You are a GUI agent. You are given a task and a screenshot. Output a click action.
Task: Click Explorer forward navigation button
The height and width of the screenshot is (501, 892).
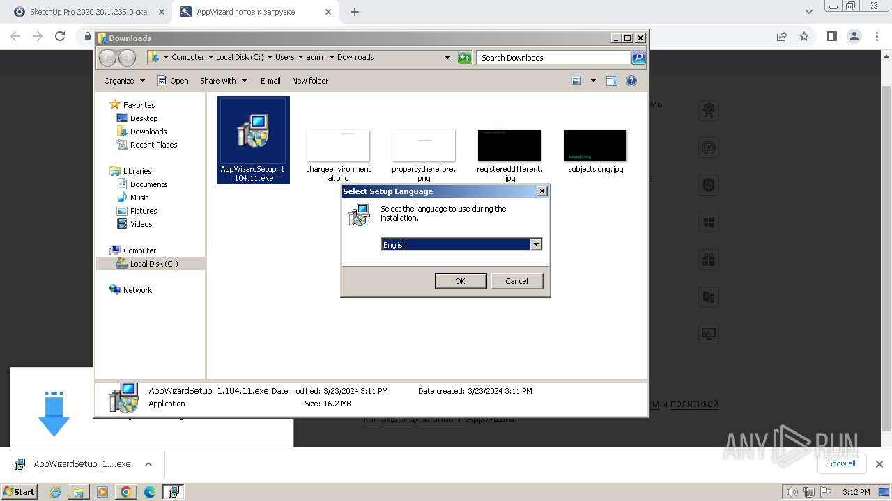pos(127,58)
